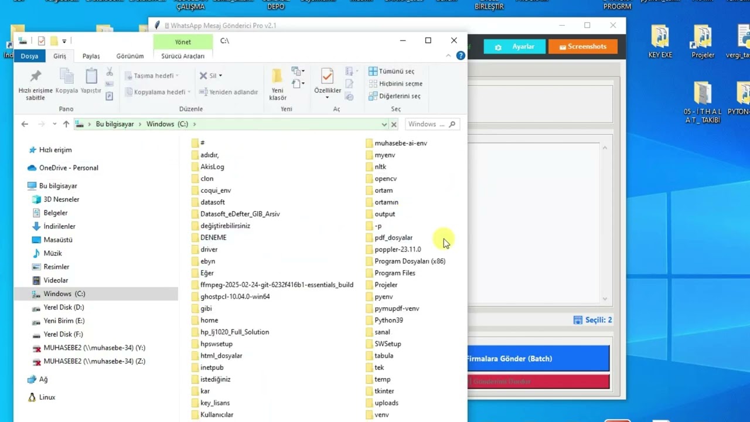This screenshot has height=422, width=750.
Task: Select the Python39 folder
Action: click(x=384, y=320)
